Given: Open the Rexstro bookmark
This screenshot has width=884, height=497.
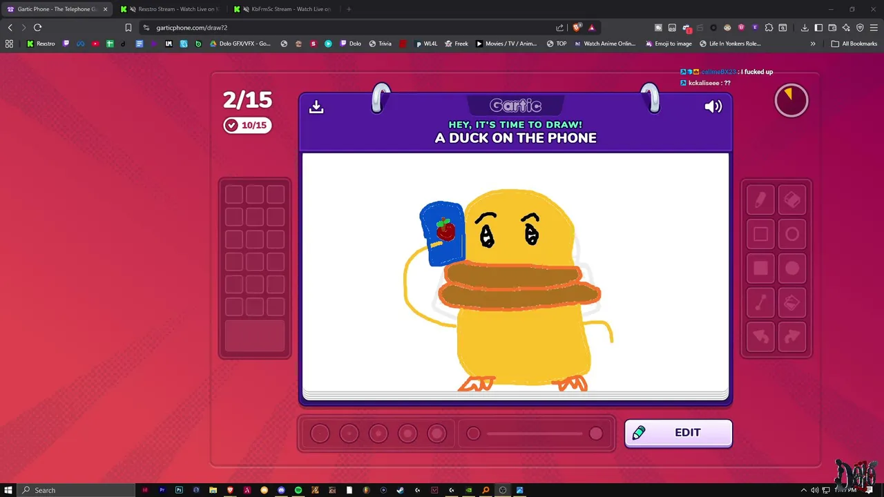Looking at the screenshot, I should tap(41, 43).
